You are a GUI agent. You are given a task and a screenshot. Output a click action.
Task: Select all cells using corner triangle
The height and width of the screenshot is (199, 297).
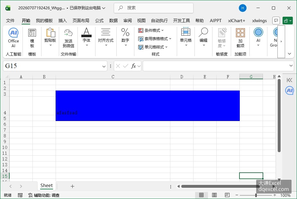(x=7, y=76)
